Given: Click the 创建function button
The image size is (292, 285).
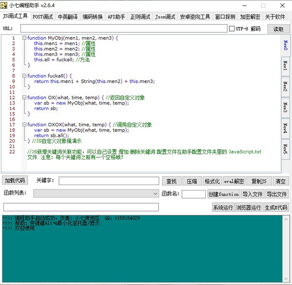Looking at the screenshot, I should [224, 194].
